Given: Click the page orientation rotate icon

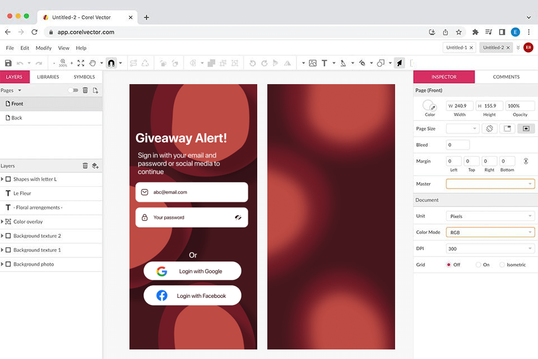Looking at the screenshot, I should (x=490, y=128).
